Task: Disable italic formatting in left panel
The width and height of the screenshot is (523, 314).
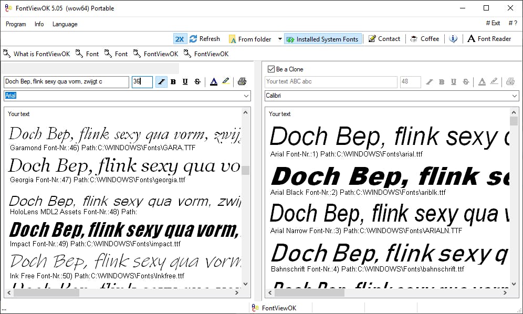Action: click(161, 82)
